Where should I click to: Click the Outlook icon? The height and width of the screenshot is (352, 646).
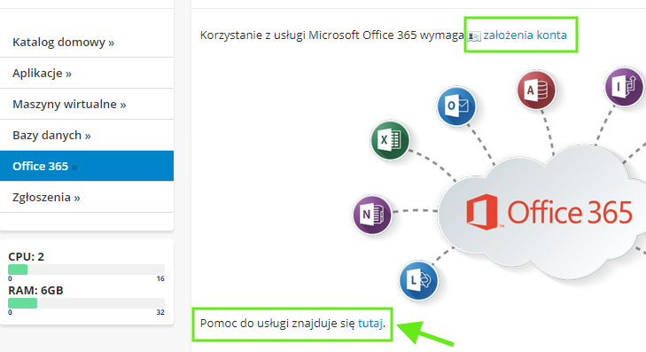coord(456,106)
